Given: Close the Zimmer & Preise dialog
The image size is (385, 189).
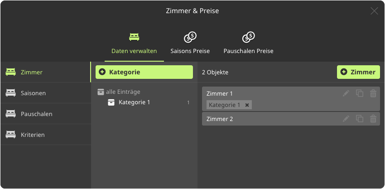Looking at the screenshot, I should (x=374, y=11).
